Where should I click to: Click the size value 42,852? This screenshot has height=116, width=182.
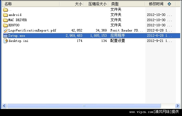(x=77, y=31)
